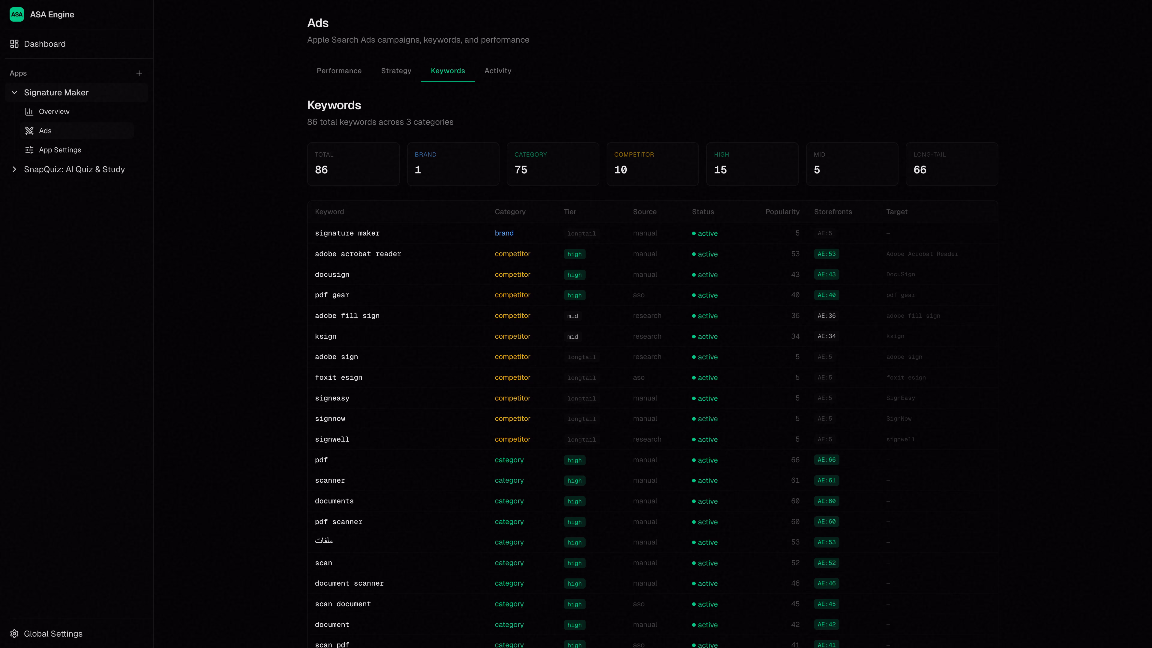Image resolution: width=1152 pixels, height=648 pixels.
Task: Click the 'research' source for adobe sign
Action: (647, 357)
